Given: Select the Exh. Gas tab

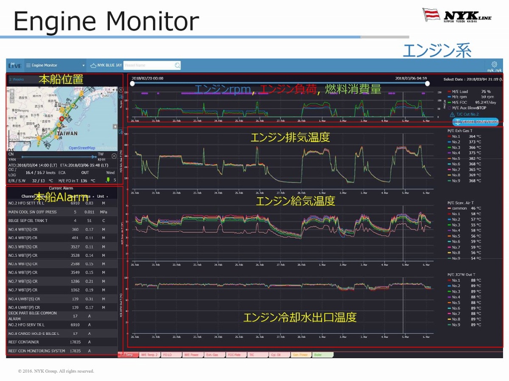Looking at the screenshot, I should pyautogui.click(x=214, y=355).
